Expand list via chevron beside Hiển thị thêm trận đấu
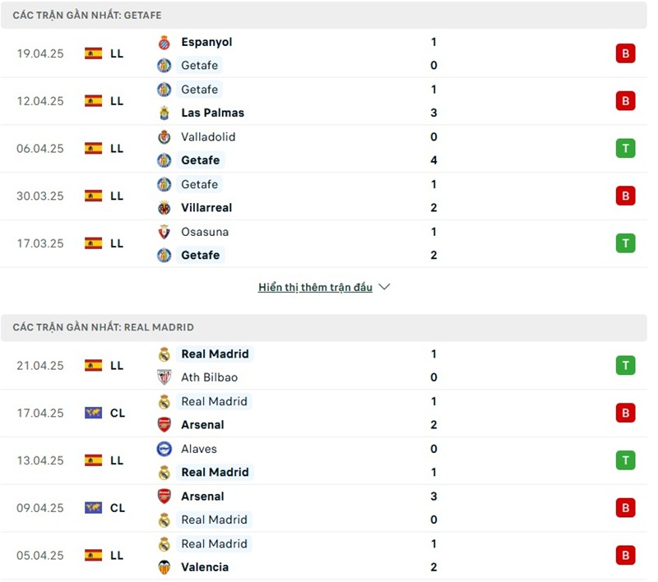Screen dimensions: 658x582 tap(384, 287)
